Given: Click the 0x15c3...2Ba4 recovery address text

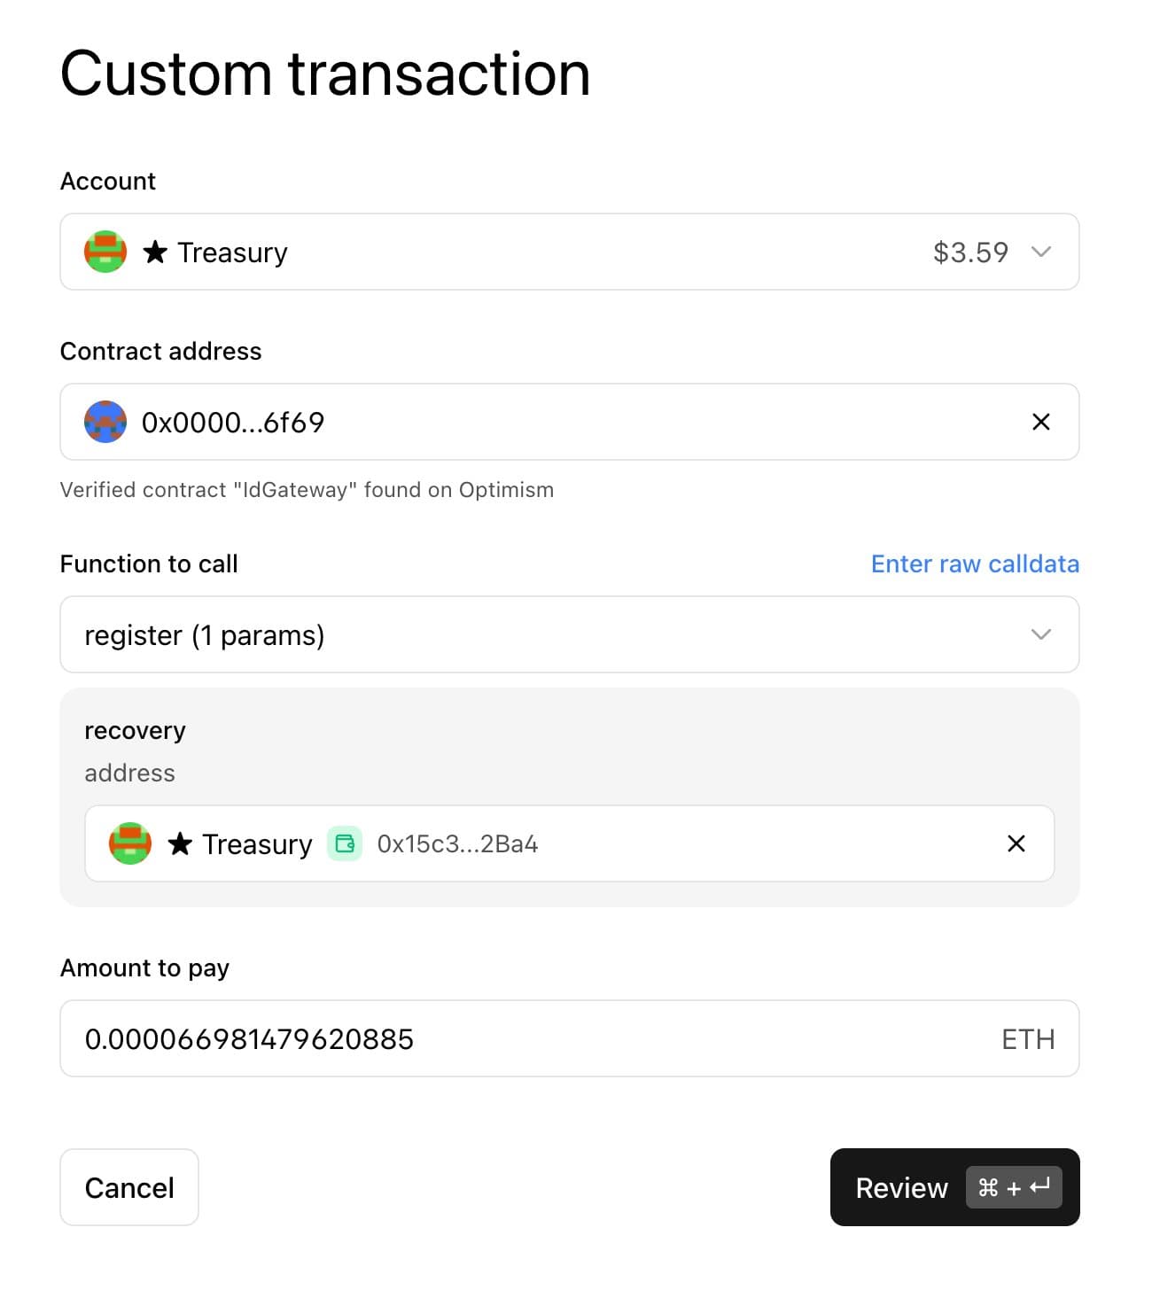Looking at the screenshot, I should pos(457,844).
